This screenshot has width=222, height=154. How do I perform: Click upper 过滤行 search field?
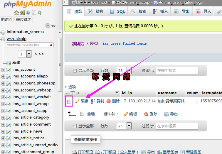coord(177,70)
